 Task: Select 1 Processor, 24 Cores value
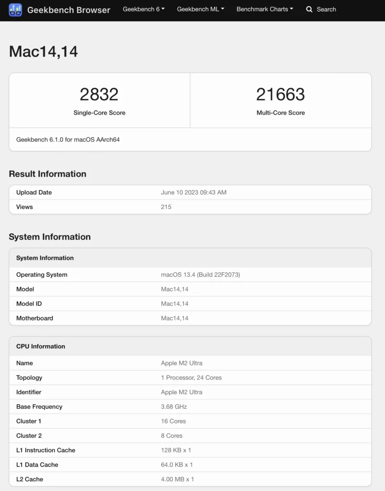191,378
